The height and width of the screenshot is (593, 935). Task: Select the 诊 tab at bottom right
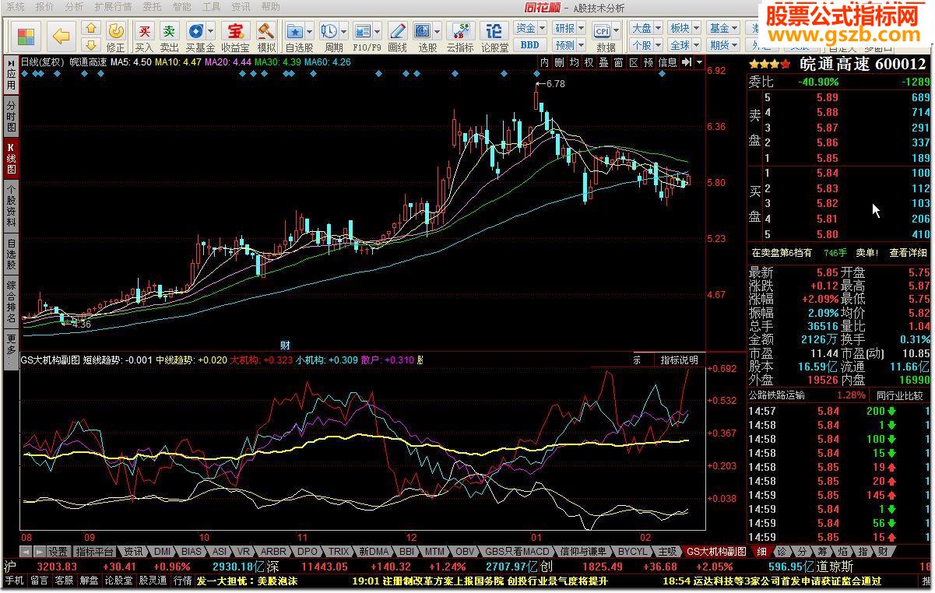pyautogui.click(x=782, y=552)
